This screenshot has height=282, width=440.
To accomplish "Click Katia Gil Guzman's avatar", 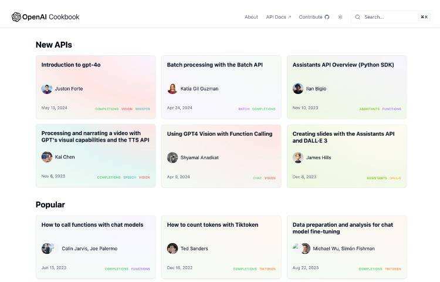I will point(172,89).
